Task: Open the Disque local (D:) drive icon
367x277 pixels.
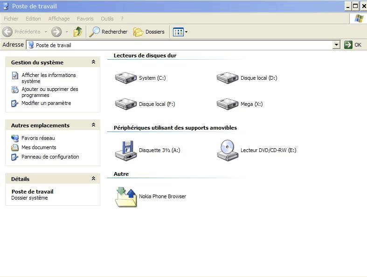Action: click(227, 78)
